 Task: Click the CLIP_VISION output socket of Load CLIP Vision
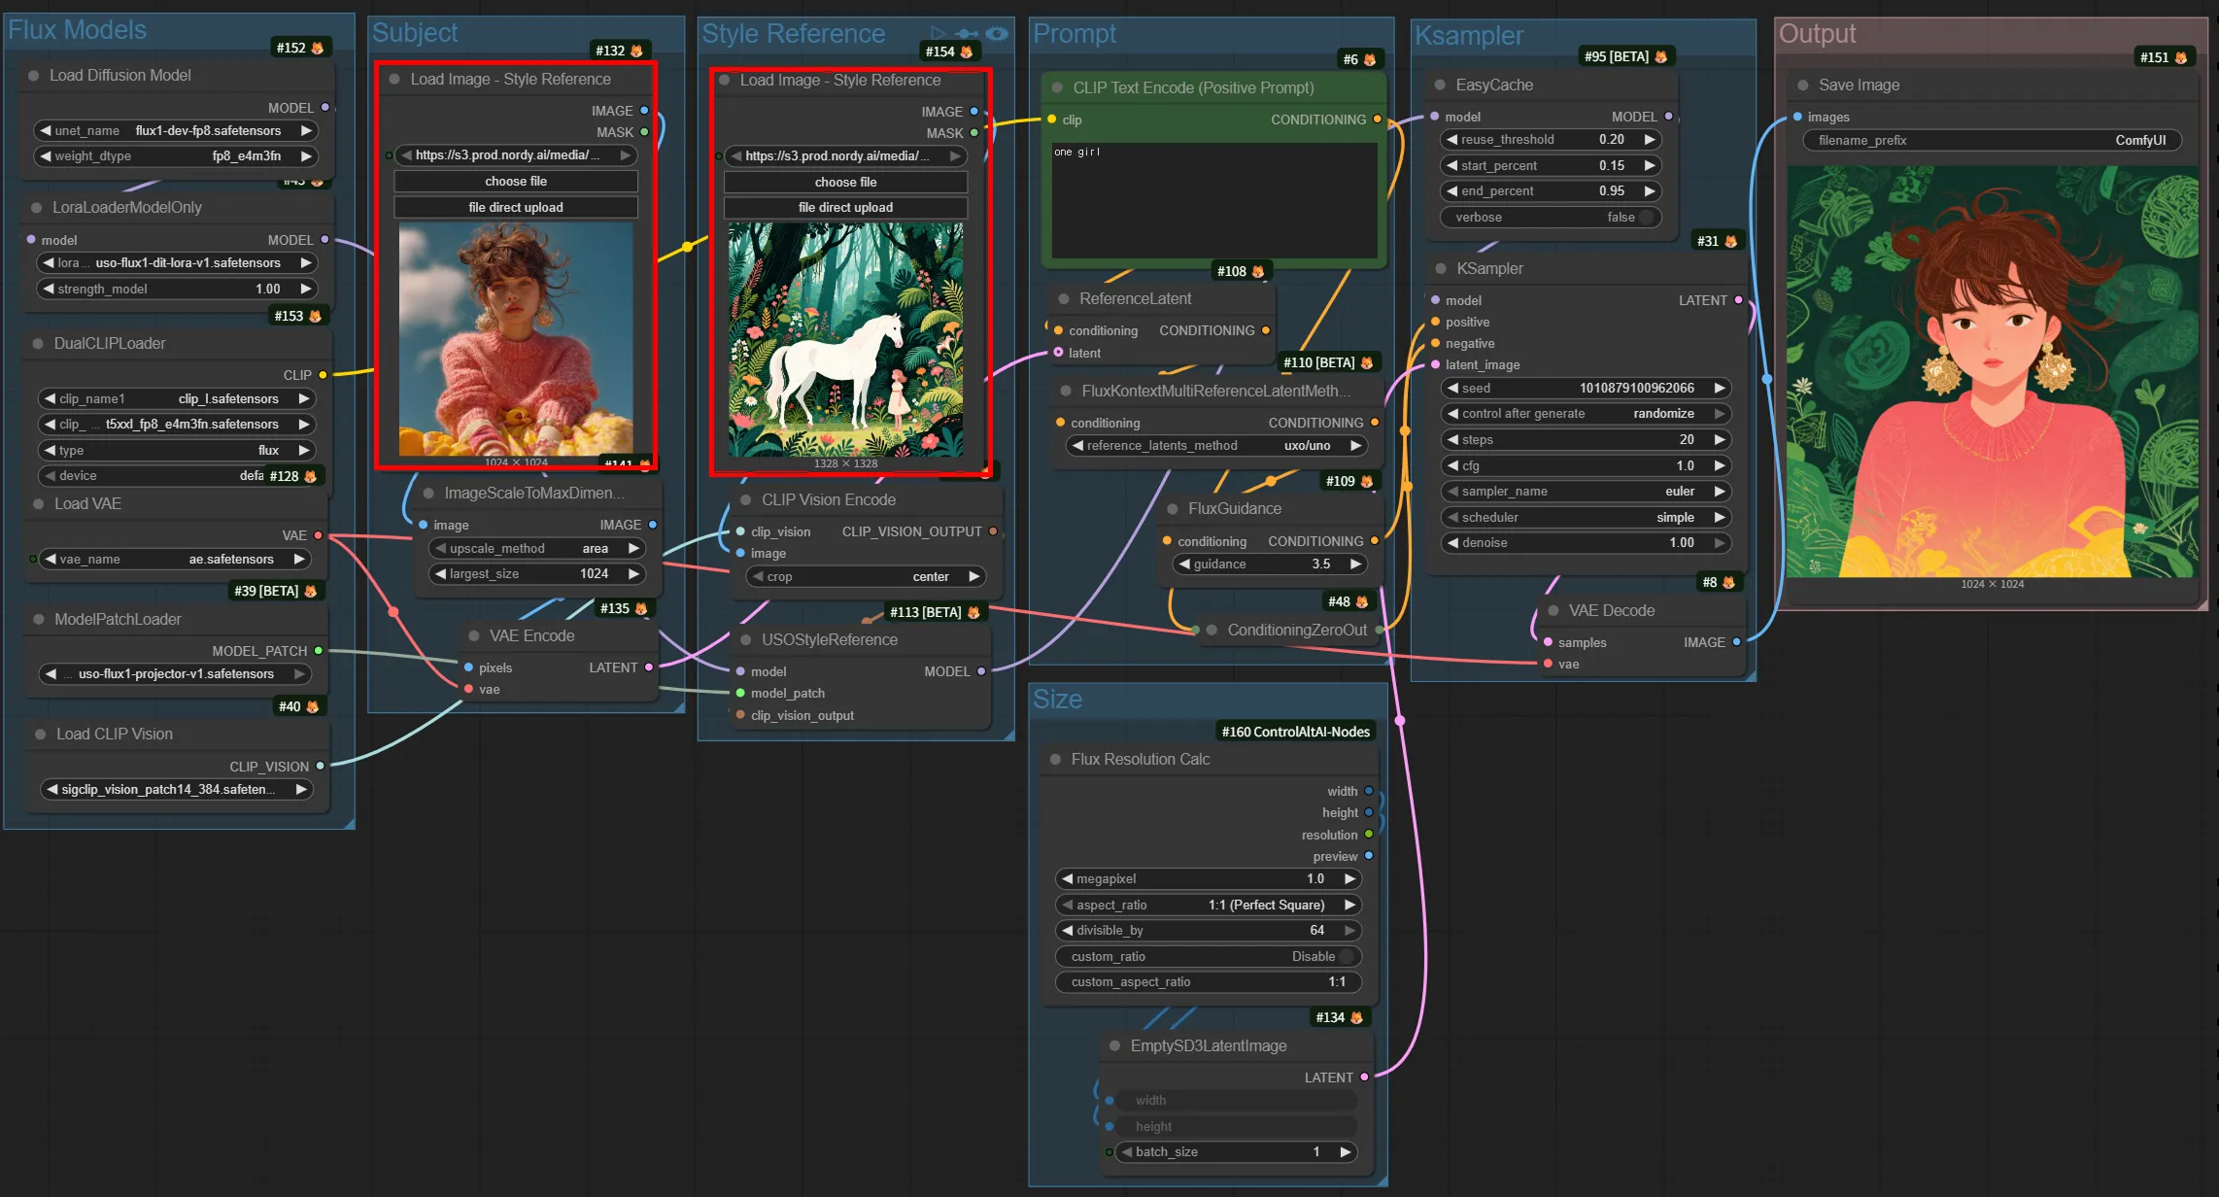click(x=321, y=767)
